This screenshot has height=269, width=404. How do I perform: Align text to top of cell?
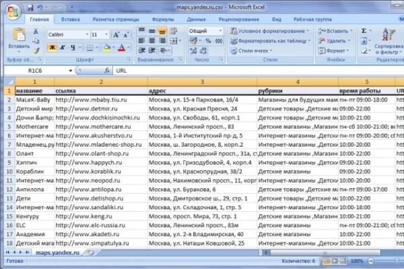pos(141,31)
